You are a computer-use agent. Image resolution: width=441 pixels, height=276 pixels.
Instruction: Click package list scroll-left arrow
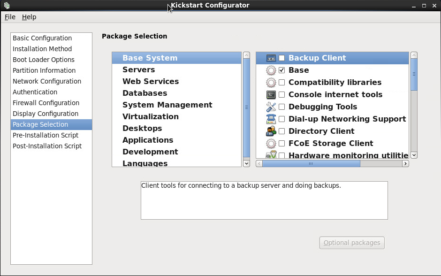259,164
